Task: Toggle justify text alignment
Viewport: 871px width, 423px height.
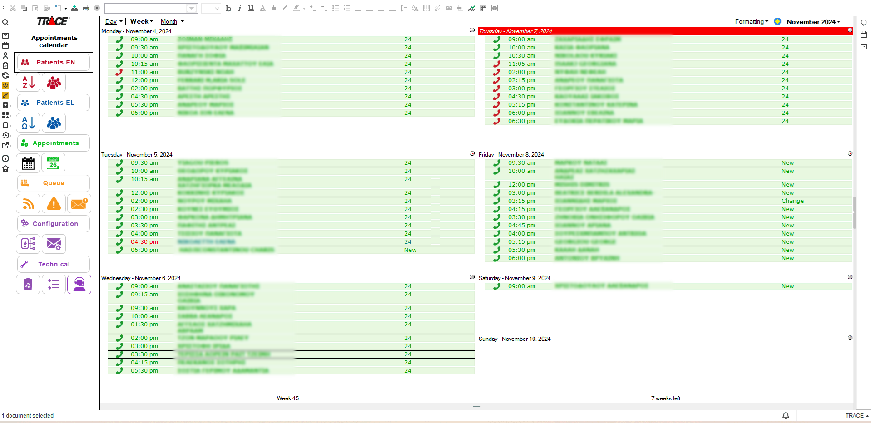Action: click(370, 8)
